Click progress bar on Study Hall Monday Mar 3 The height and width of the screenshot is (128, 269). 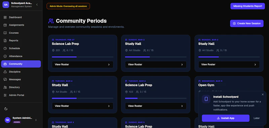coord(229,57)
